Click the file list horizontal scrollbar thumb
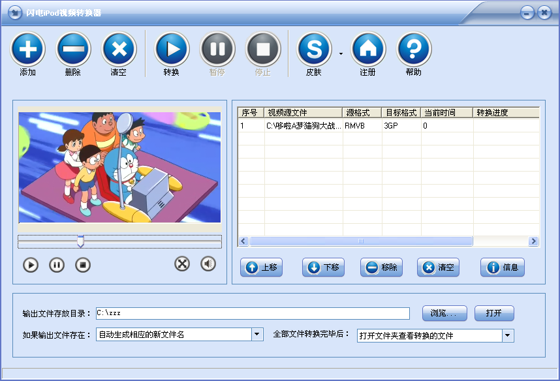Image resolution: width=560 pixels, height=381 pixels. point(361,241)
